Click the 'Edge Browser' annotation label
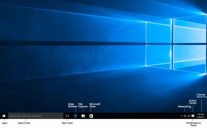Screen dimensions: 207x128 pos(73,105)
